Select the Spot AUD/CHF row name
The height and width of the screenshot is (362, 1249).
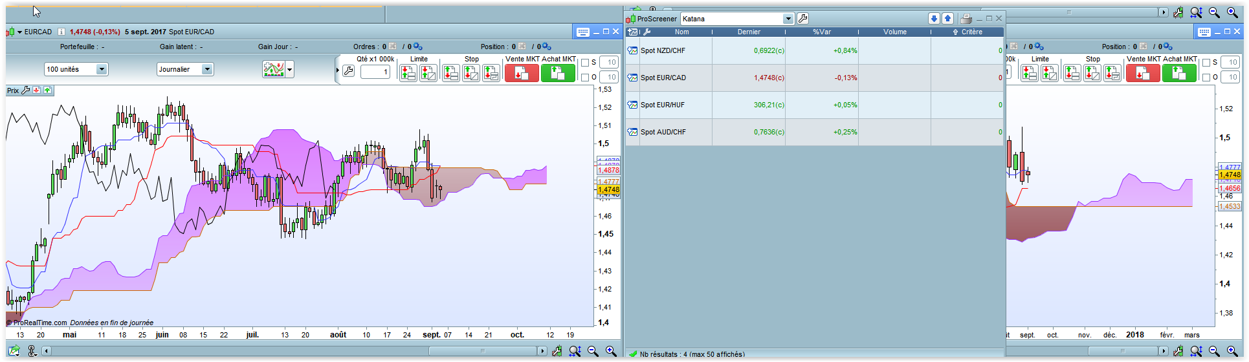click(x=663, y=132)
